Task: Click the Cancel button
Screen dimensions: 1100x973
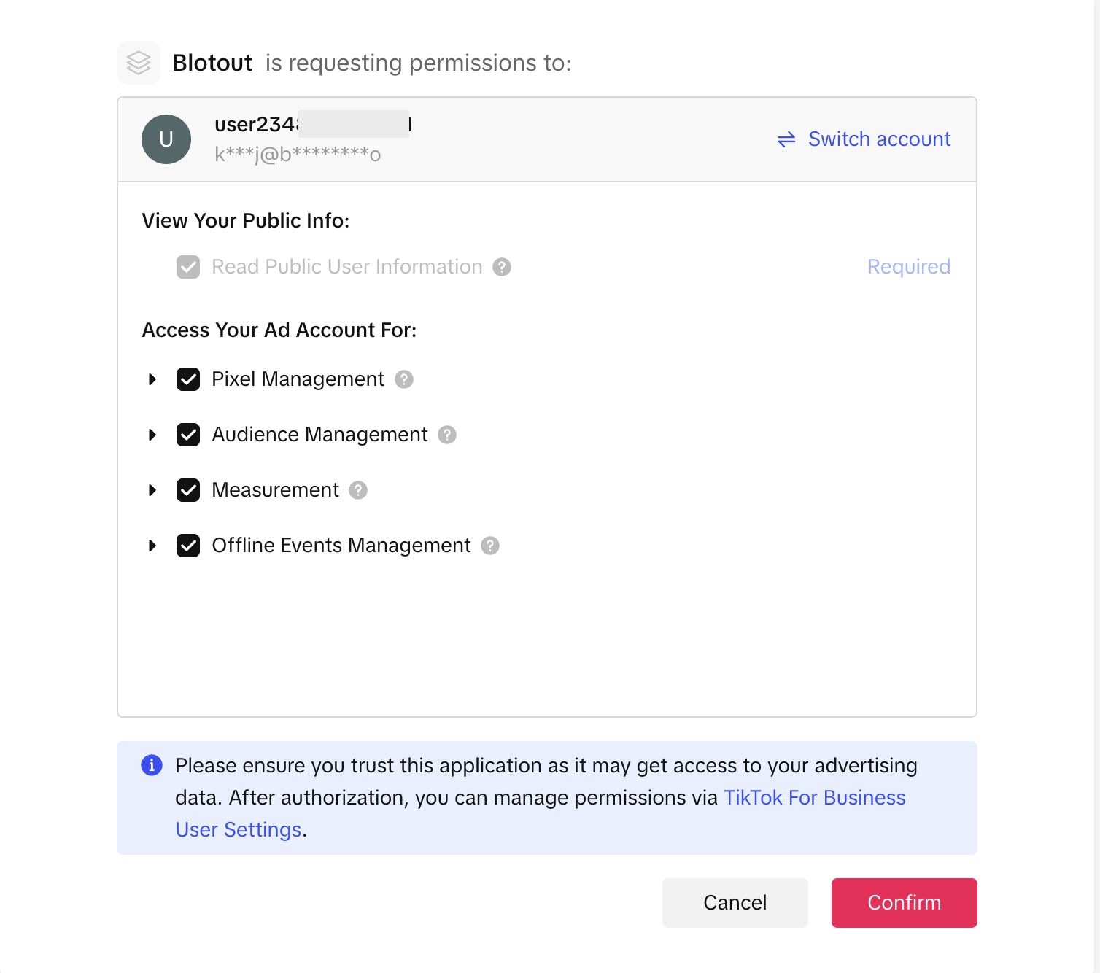Action: coord(735,903)
